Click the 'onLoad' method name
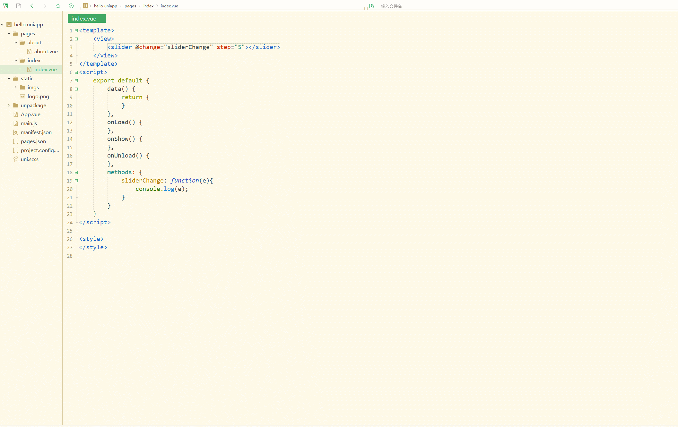Screen dimensions: 678x427 (118, 122)
